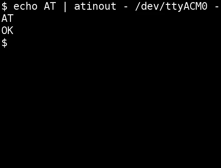This screenshot has width=221, height=168.
Task: Click the letter O in OK
Action: tap(4, 31)
